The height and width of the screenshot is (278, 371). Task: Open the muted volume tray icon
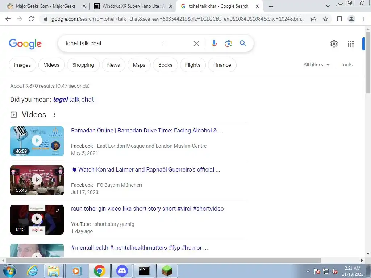coord(334,271)
